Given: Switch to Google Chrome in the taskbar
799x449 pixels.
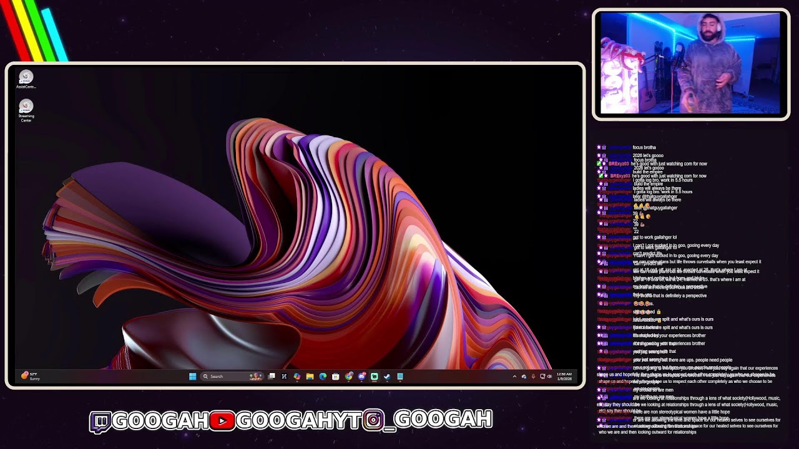Looking at the screenshot, I should click(349, 376).
